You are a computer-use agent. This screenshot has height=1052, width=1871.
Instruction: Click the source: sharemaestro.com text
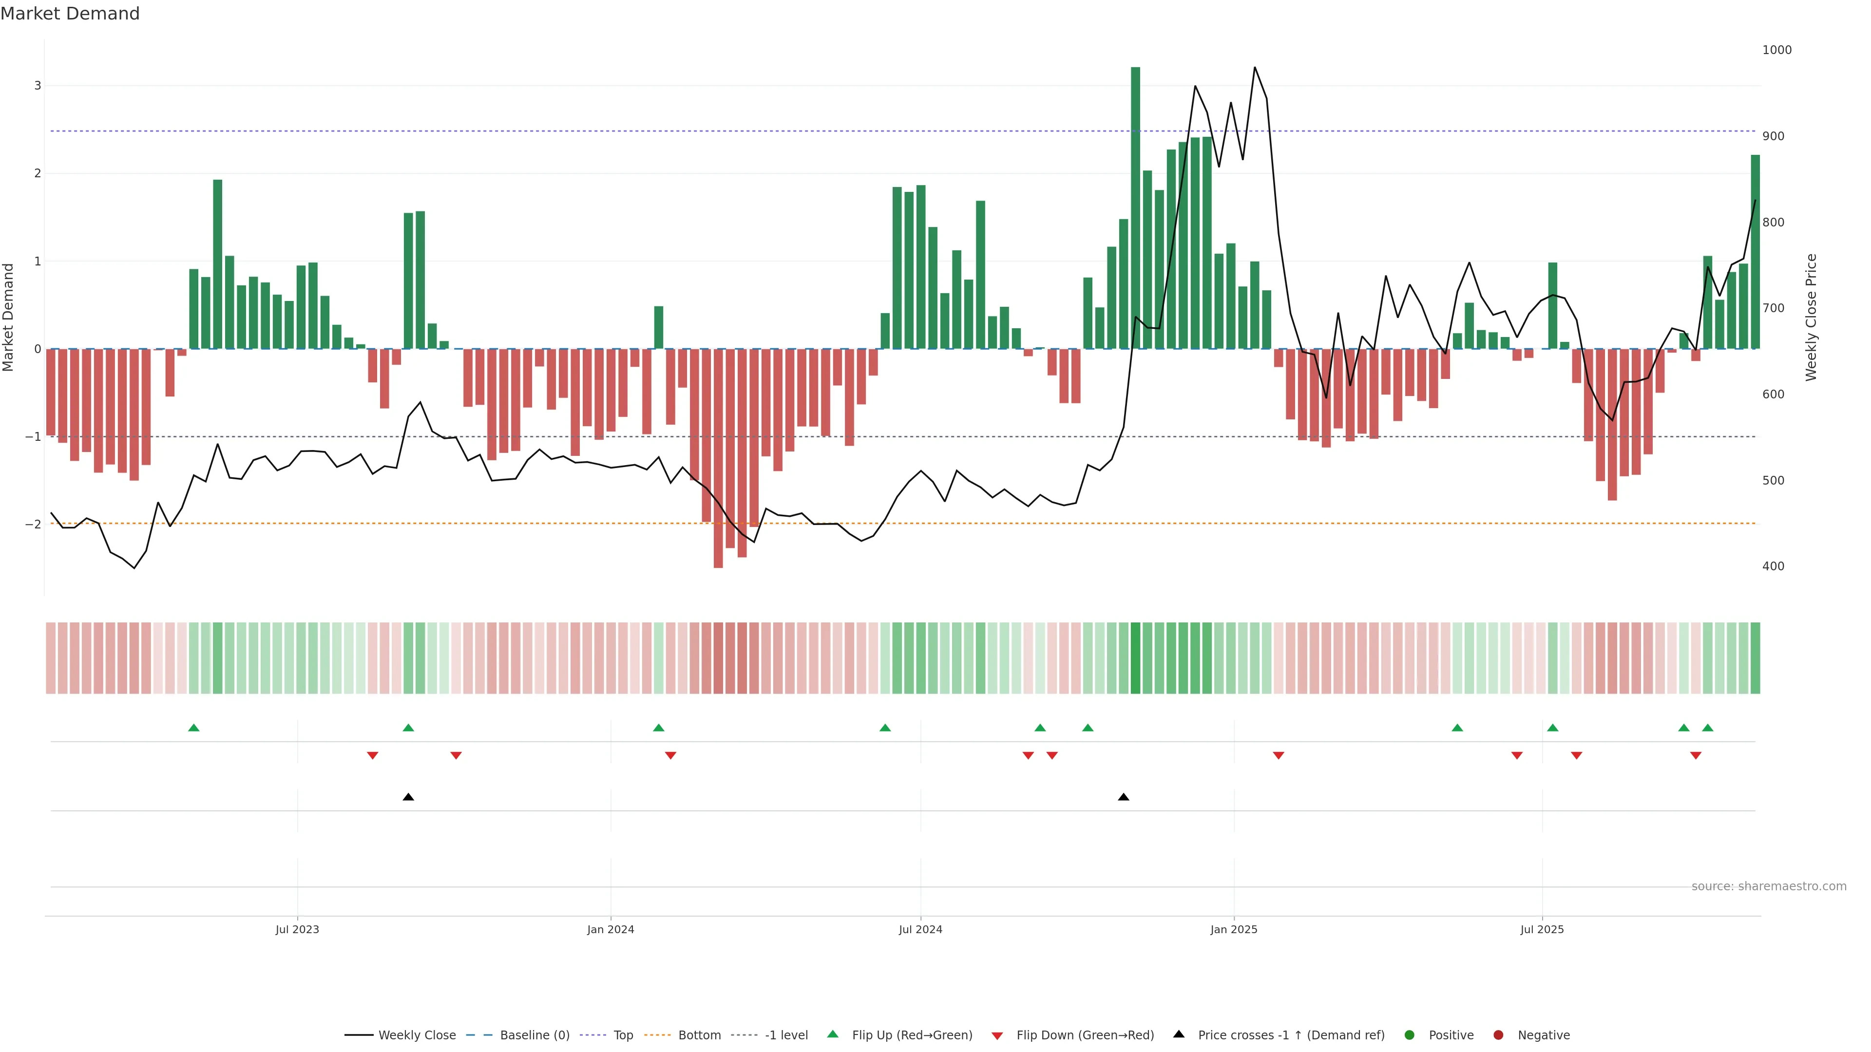pos(1769,886)
